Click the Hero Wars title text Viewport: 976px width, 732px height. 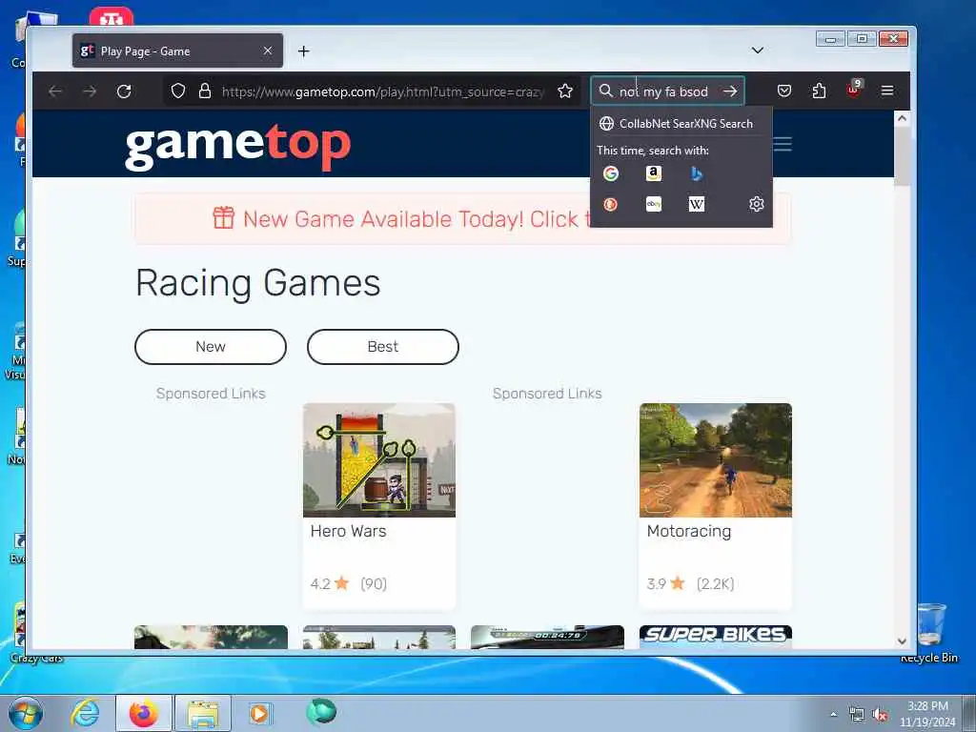click(349, 531)
